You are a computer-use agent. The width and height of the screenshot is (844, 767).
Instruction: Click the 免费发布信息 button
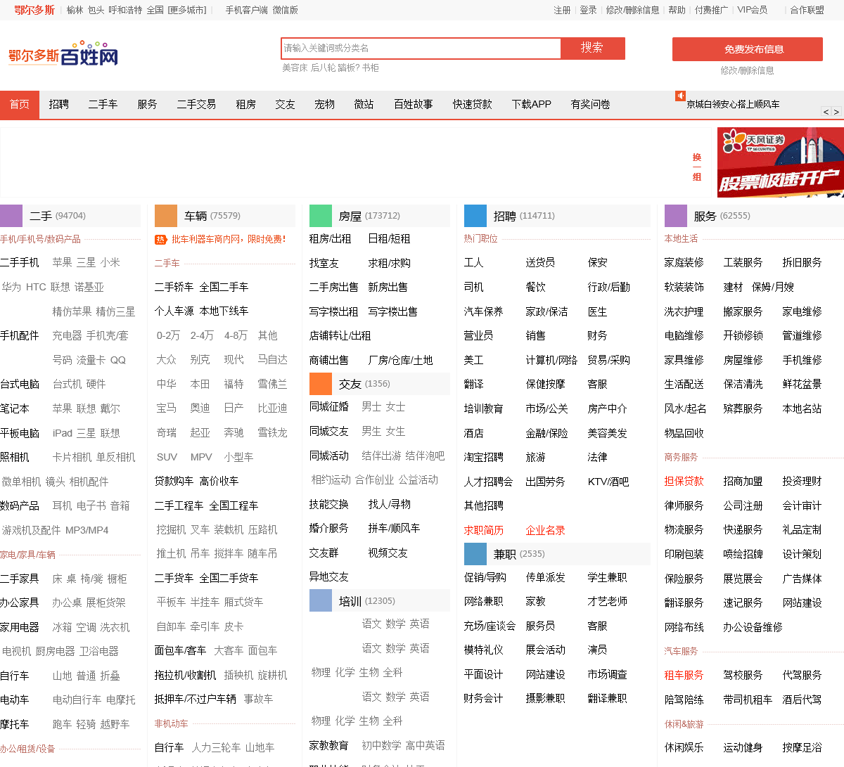(747, 49)
